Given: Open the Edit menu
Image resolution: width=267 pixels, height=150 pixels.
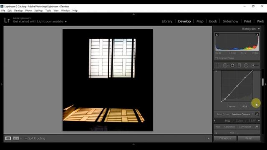Looking at the screenshot, I should point(10,10).
